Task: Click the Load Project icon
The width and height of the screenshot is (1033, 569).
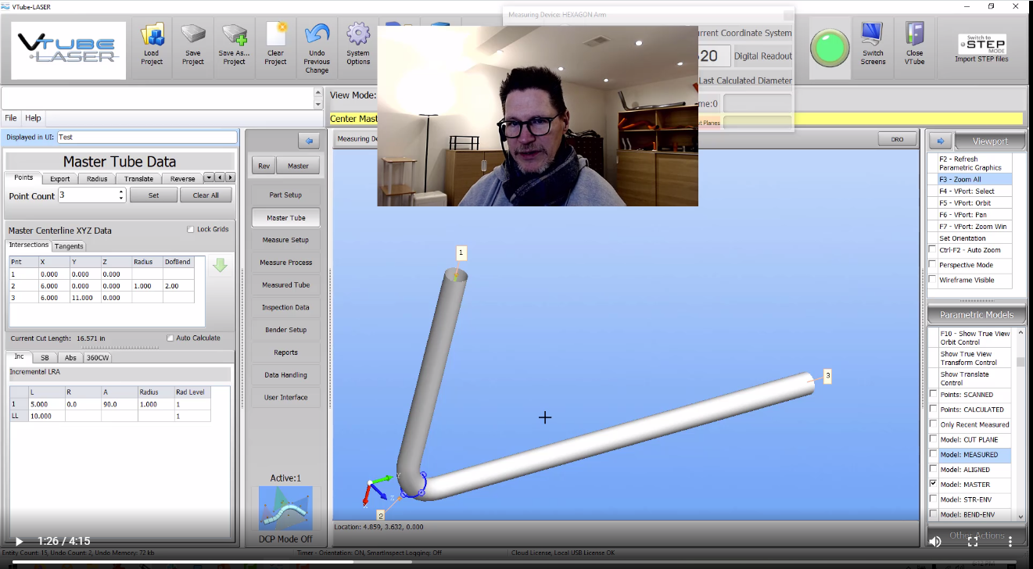Action: point(152,37)
